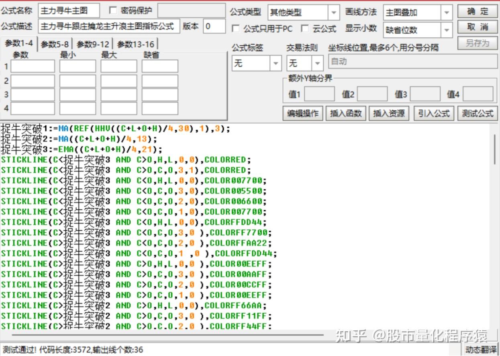Click the STICKLINE line with COLORFF7700
The image size is (500, 356).
coord(136,233)
